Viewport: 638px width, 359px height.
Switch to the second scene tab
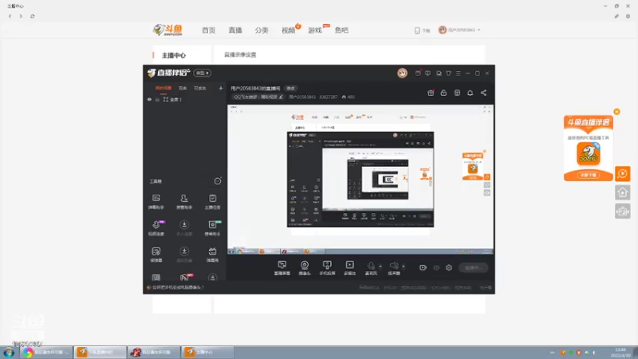[183, 88]
